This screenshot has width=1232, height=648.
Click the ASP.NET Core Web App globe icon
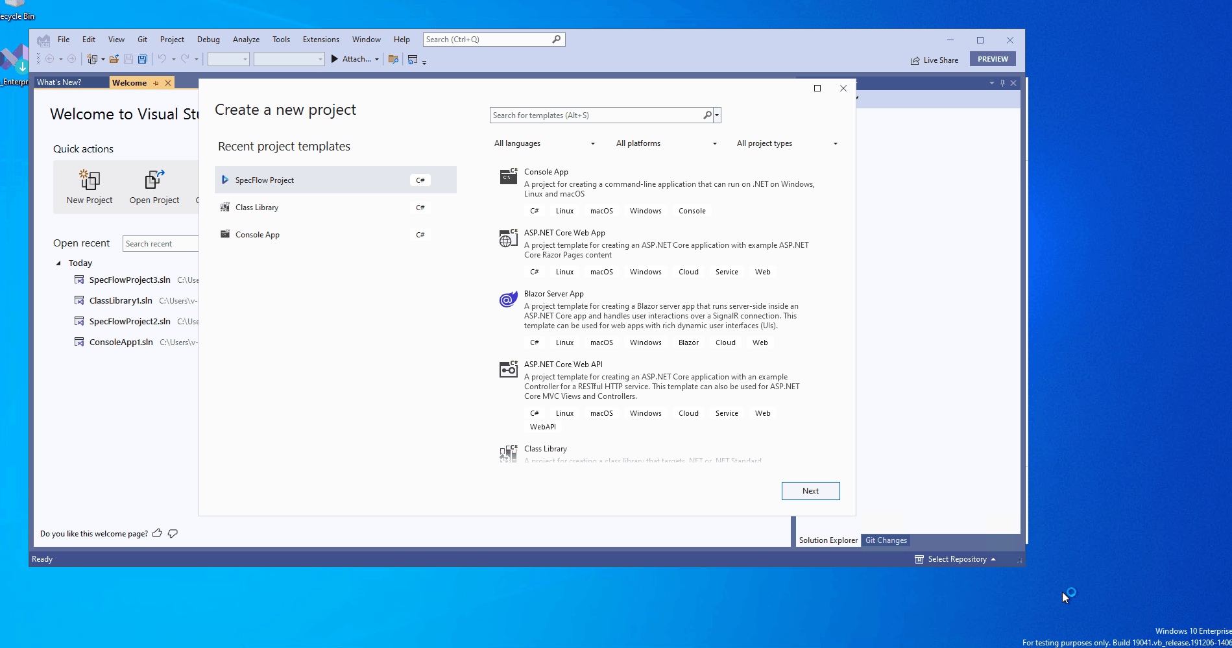(x=509, y=238)
